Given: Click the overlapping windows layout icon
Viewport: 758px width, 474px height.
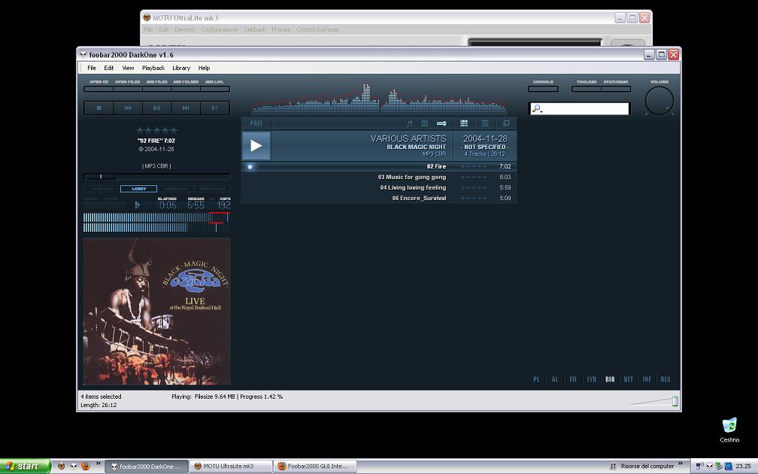Looking at the screenshot, I should click(505, 123).
